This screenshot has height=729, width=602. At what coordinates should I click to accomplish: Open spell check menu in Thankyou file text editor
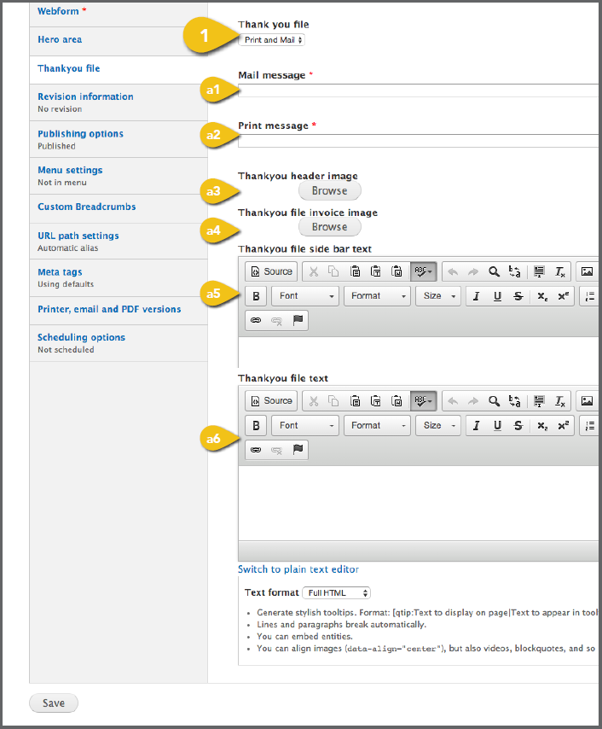[x=423, y=400]
